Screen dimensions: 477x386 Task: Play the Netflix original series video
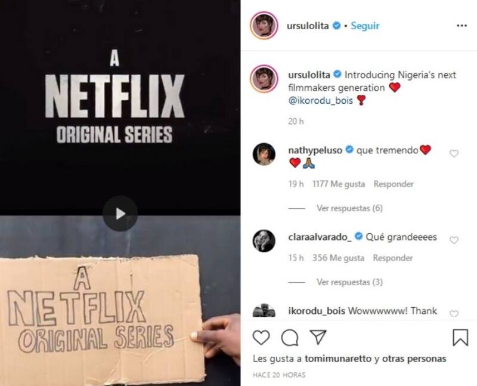tap(120, 214)
